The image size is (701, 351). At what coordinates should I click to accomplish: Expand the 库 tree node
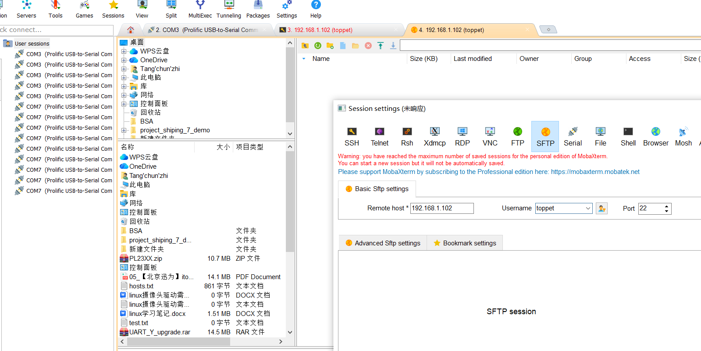point(124,86)
